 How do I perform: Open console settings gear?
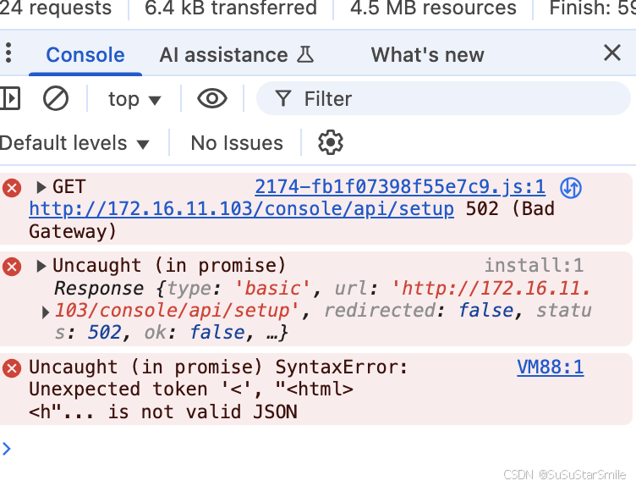click(x=330, y=142)
